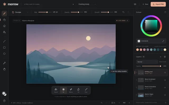Click the foreground/background colour circles
Viewport: 169px width, 105px height.
(x=4, y=94)
